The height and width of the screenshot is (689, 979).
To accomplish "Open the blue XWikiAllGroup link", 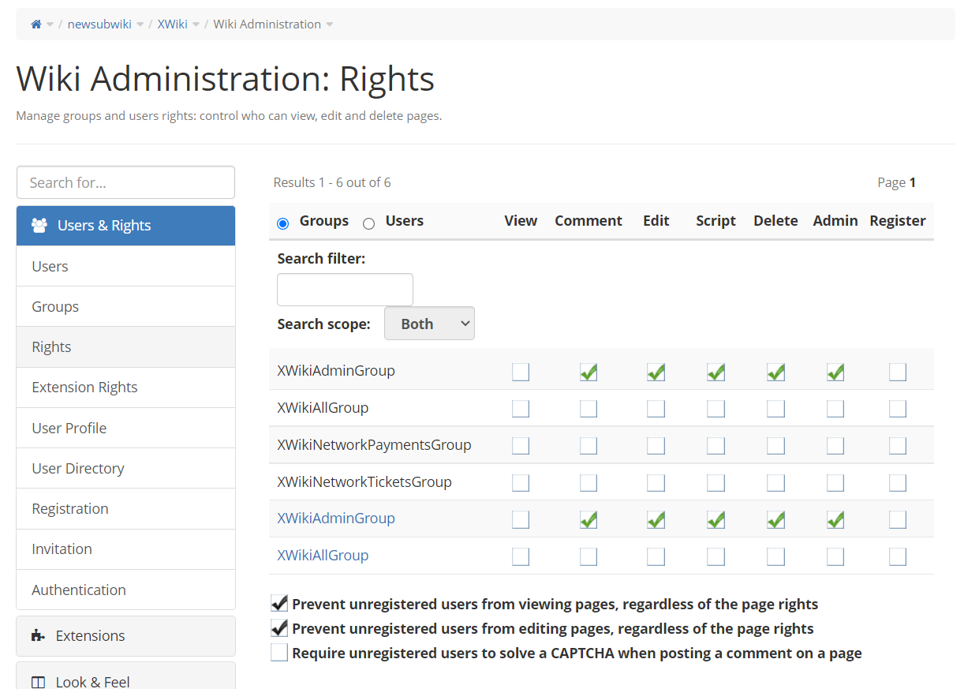I will tap(323, 556).
